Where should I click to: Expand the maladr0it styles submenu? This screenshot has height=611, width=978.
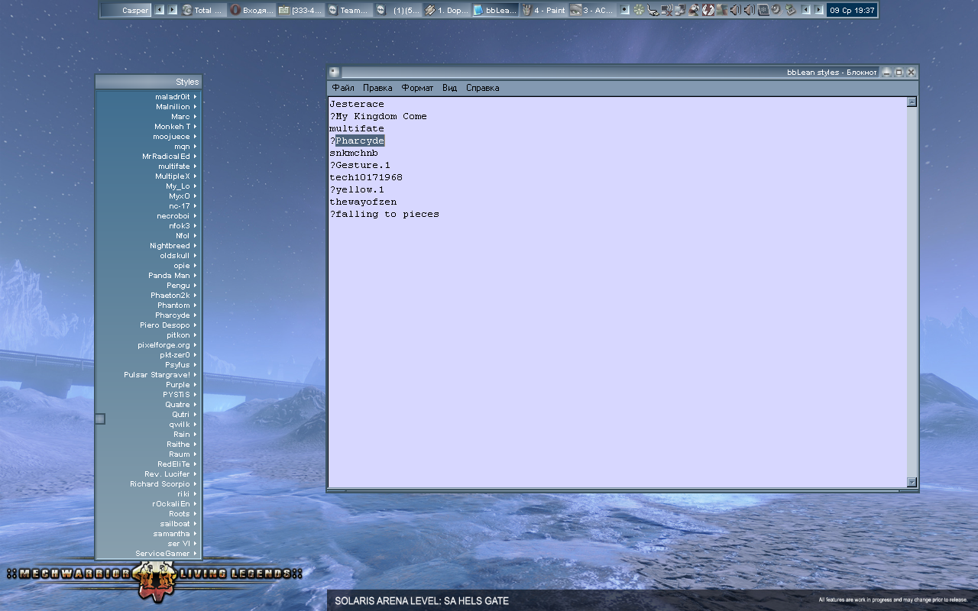tap(148, 97)
